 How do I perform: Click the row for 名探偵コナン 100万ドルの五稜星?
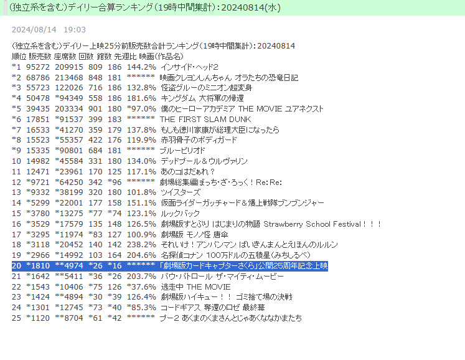161,255
